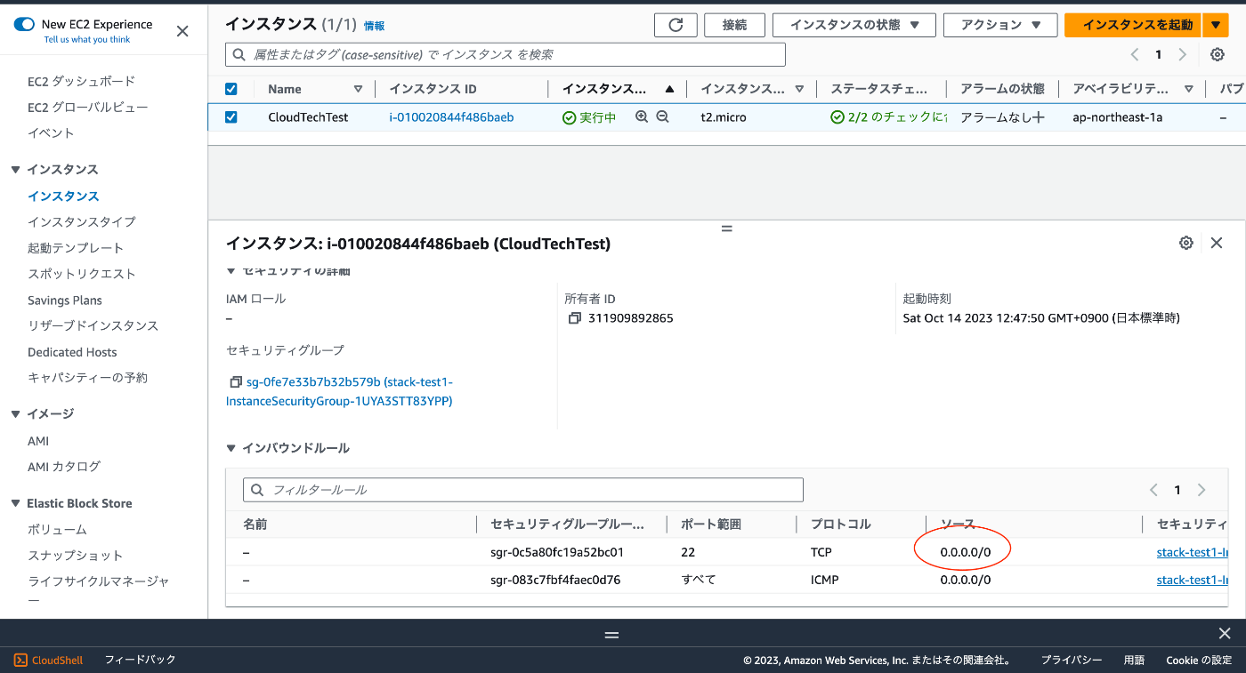
Task: Open instance ID i-010020844f486baeb link
Action: pyautogui.click(x=451, y=116)
